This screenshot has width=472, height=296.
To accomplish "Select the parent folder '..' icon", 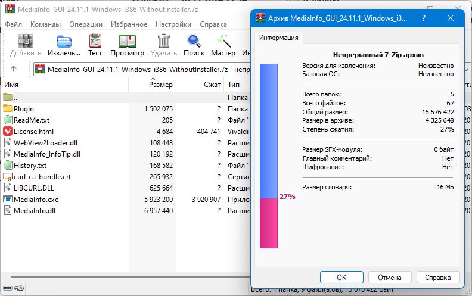I will click(x=8, y=97).
